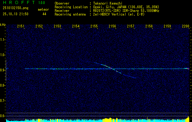This screenshot has height=122, width=192.
Task: Select the 2158 time marker
Action: coord(149,27)
